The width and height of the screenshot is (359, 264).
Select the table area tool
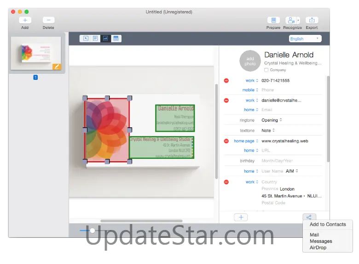click(x=116, y=39)
